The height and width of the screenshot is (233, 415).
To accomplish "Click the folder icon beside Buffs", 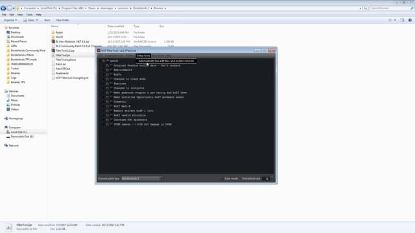I will coord(111,74).
